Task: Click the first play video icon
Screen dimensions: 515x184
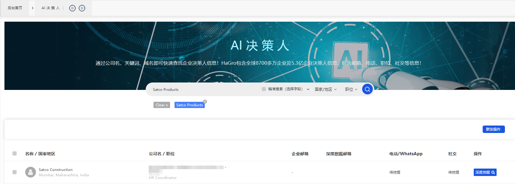Action: (72, 8)
